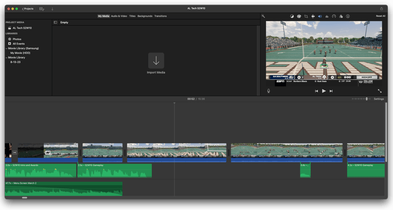Open timeline Settings

tap(379, 99)
